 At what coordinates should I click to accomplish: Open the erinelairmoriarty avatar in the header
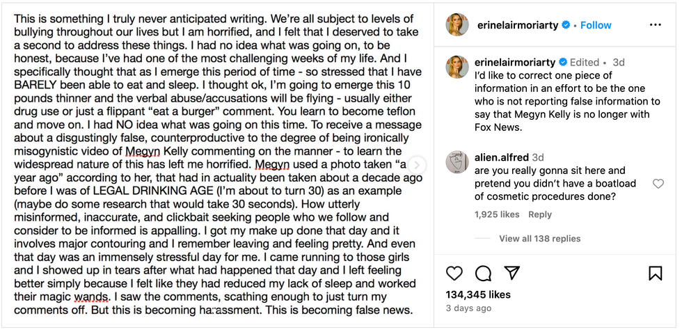(457, 24)
